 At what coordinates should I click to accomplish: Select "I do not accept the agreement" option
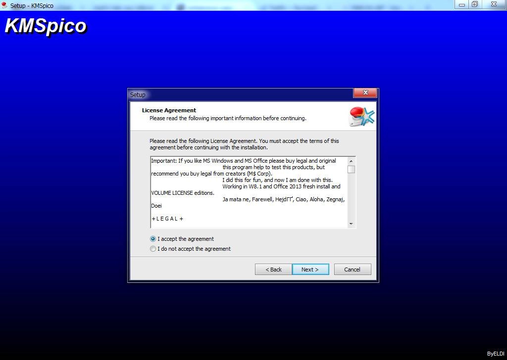point(153,249)
